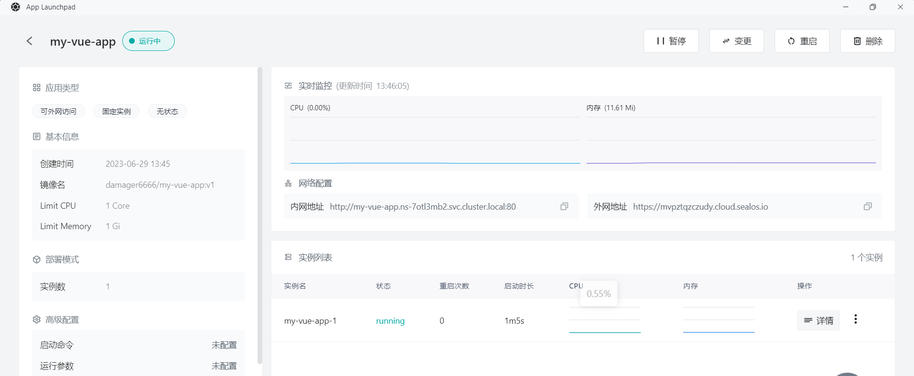Image resolution: width=914 pixels, height=376 pixels.
Task: Click the 无状态 tag
Action: tap(167, 111)
